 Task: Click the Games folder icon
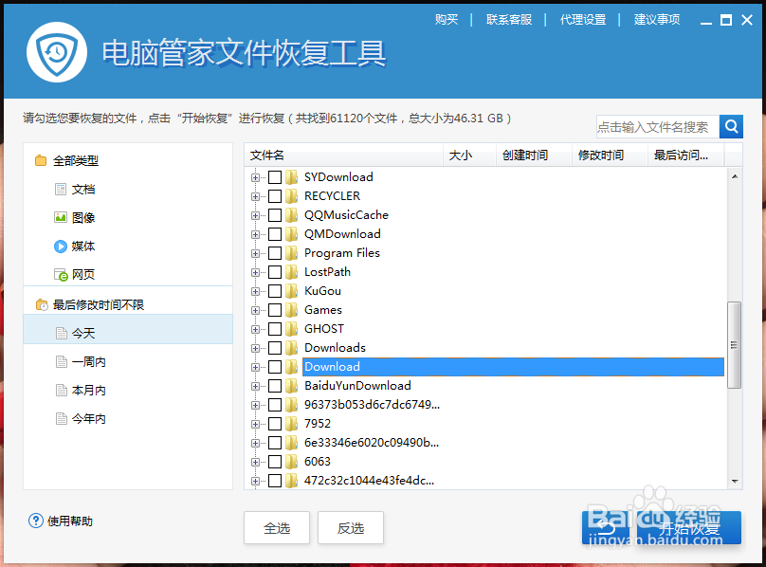(292, 310)
